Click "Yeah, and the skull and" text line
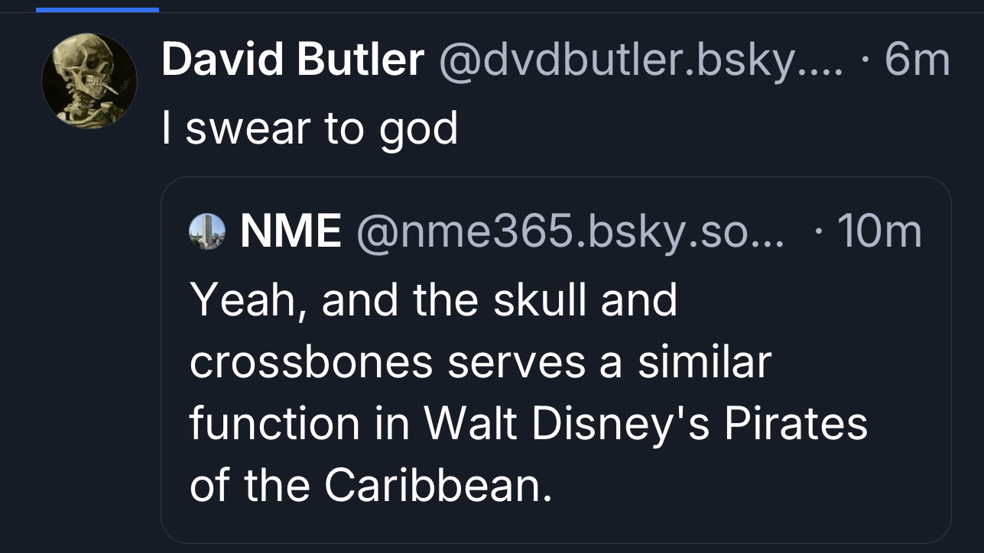This screenshot has height=553, width=984. click(x=434, y=299)
